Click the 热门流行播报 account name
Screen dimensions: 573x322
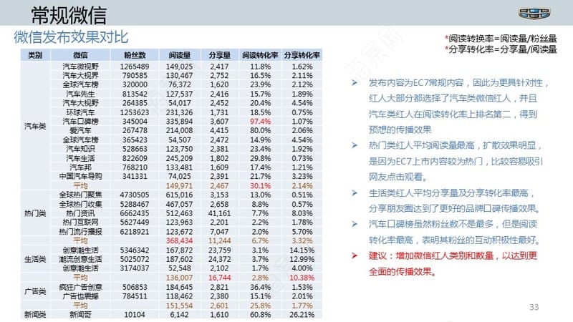[x=80, y=232]
